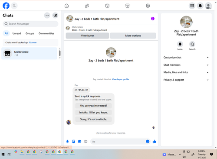Click the purple conversation info icon
The height and width of the screenshot is (159, 217).
[x=153, y=19]
